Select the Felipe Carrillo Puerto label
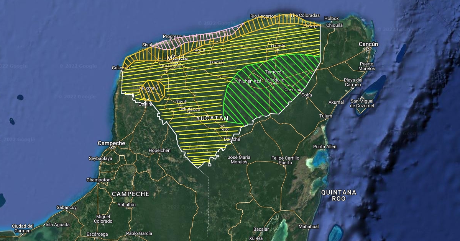Image resolution: width=460 pixels, height=241 pixels. pos(285,160)
